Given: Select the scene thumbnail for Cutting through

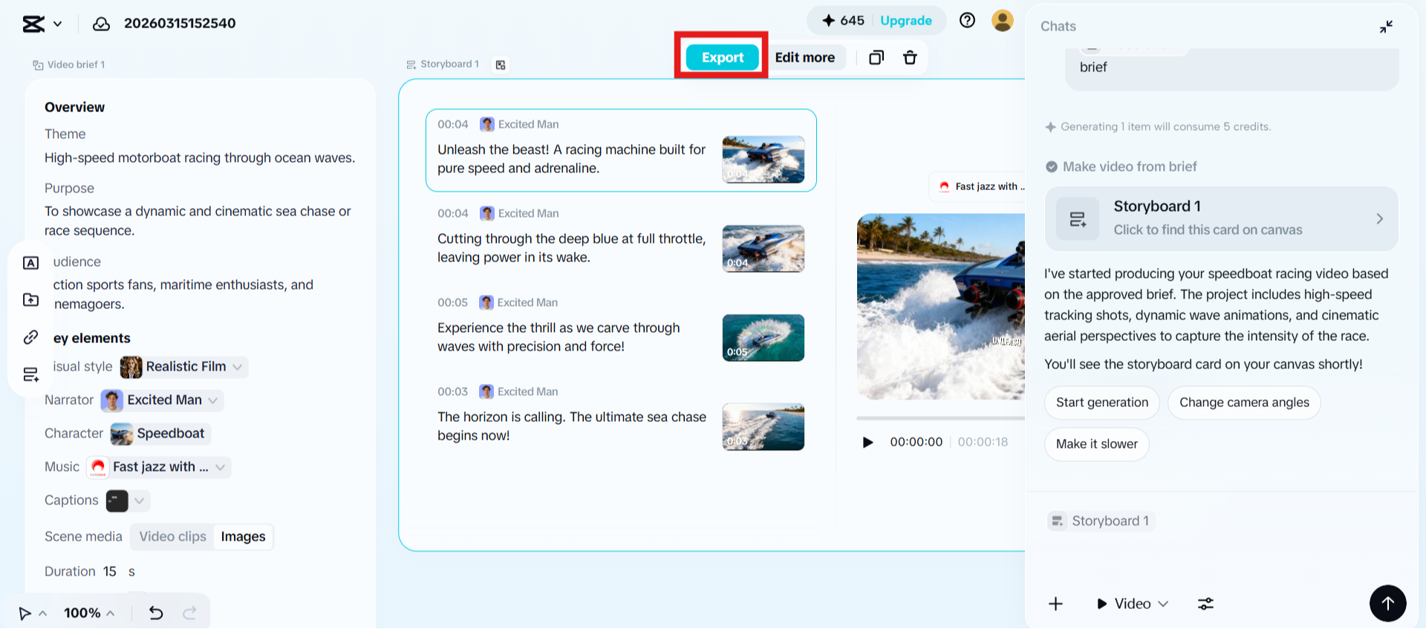Looking at the screenshot, I should [x=764, y=248].
